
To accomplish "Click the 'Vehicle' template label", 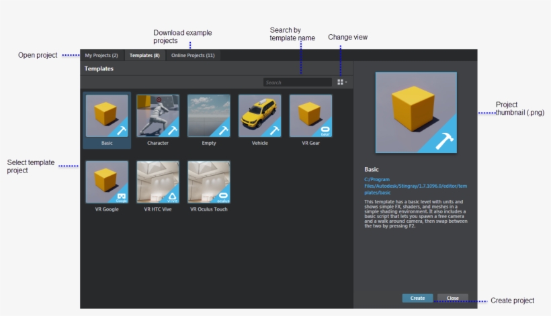I will 259,143.
